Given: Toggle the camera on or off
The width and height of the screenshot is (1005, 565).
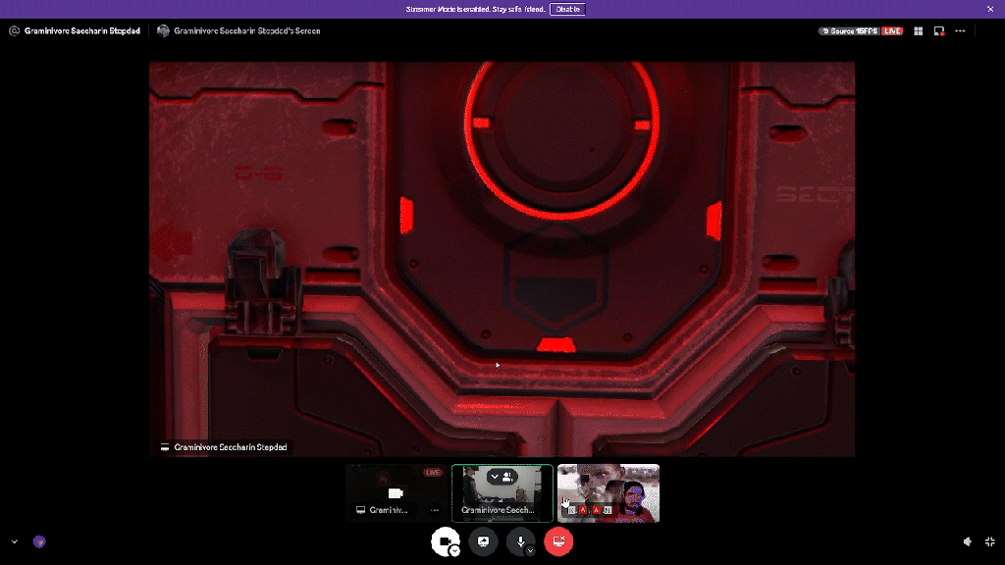Looking at the screenshot, I should coord(444,540).
